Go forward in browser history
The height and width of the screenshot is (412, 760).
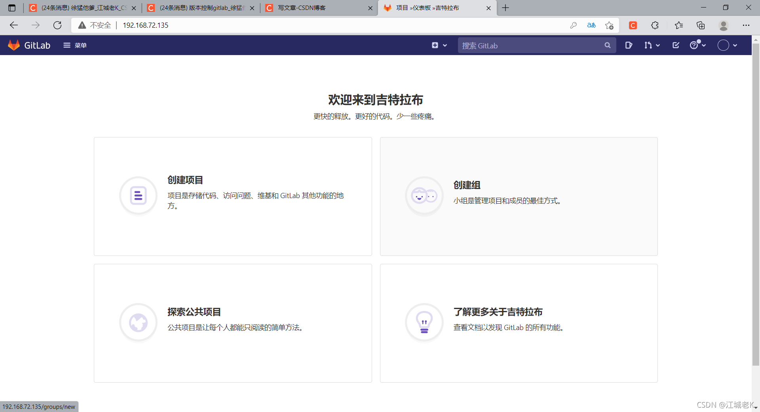(x=36, y=25)
